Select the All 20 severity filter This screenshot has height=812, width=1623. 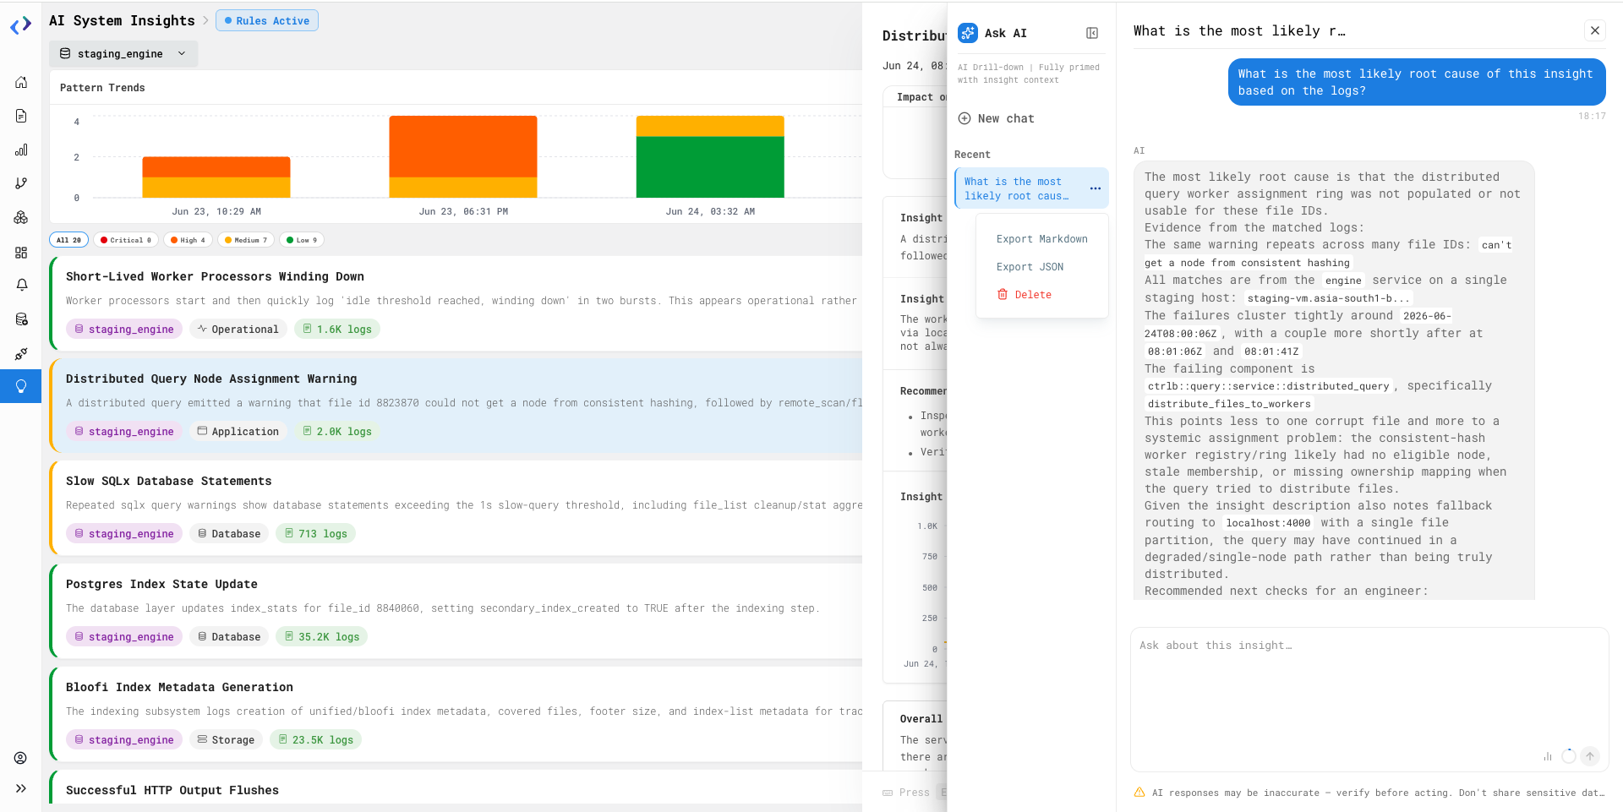[69, 240]
